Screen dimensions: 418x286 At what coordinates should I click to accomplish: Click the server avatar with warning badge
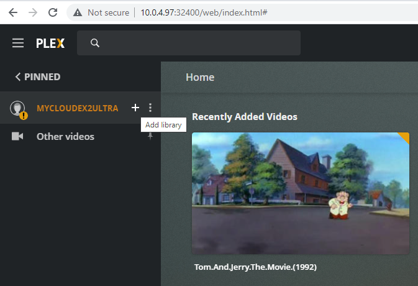[19, 109]
